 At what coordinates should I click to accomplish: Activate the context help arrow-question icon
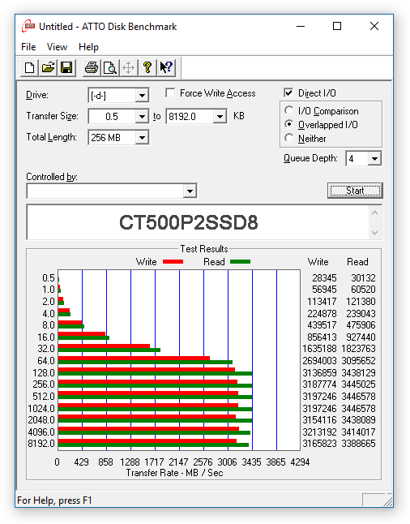tap(165, 68)
